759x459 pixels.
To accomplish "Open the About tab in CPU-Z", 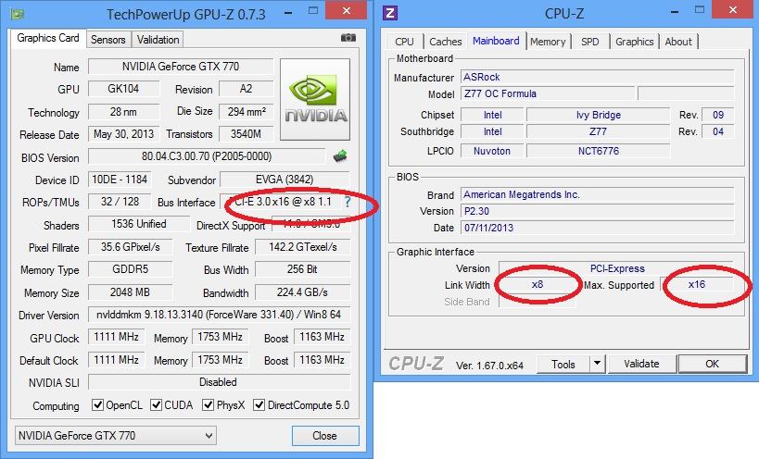I will pyautogui.click(x=678, y=42).
